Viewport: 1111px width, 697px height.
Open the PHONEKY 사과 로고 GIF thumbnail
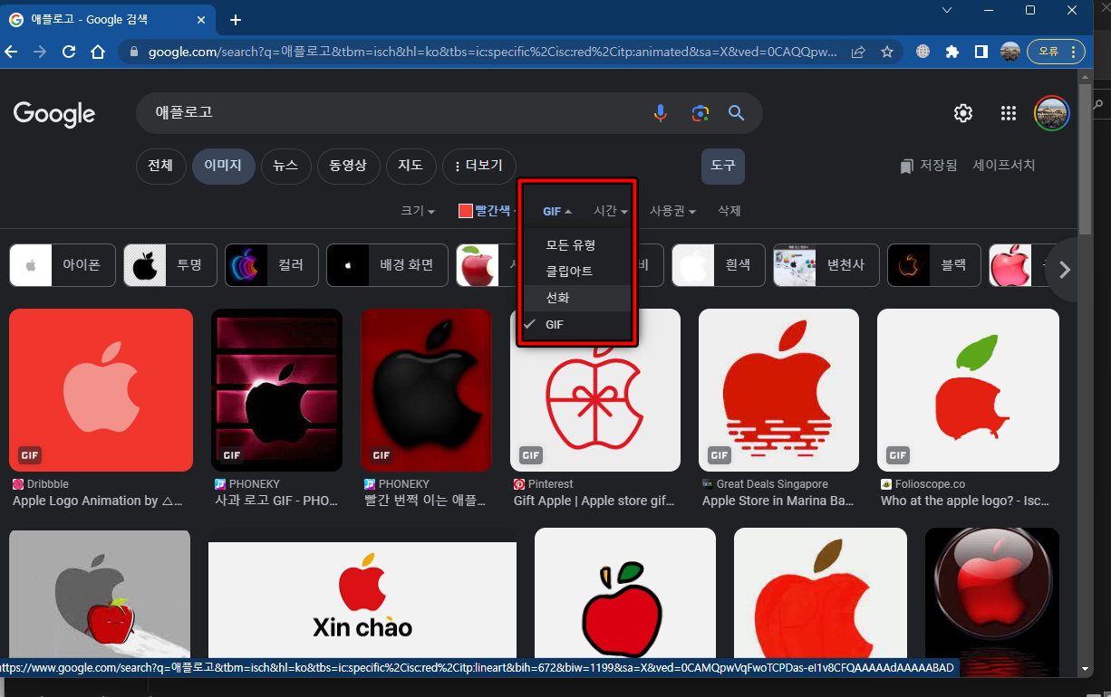[x=276, y=390]
